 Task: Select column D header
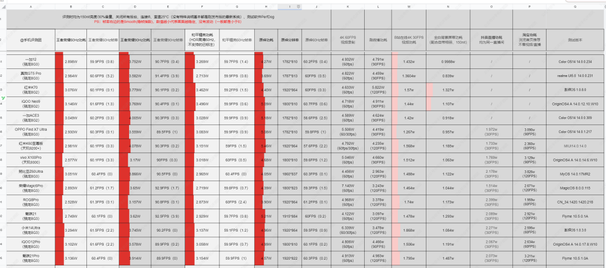point(135,7)
